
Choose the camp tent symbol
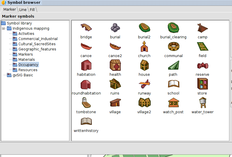click(x=202, y=28)
